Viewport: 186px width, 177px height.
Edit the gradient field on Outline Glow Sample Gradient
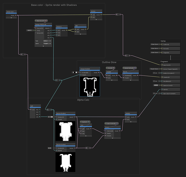75,72
